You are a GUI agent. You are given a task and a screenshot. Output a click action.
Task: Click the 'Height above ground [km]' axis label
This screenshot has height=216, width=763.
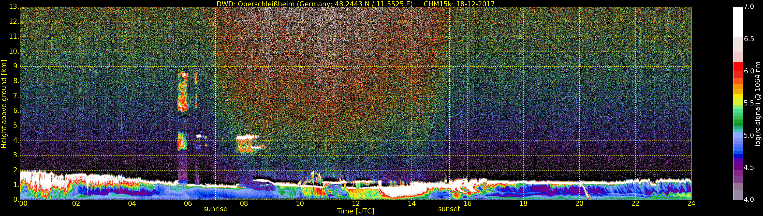click(x=4, y=104)
